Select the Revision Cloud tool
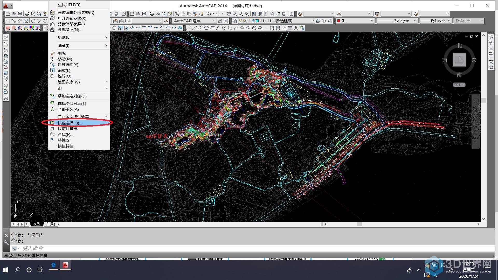 [x=230, y=28]
